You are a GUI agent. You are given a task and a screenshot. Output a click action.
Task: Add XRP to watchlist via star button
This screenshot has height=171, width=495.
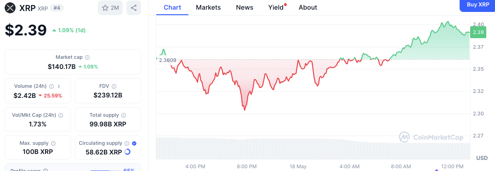[x=110, y=8]
